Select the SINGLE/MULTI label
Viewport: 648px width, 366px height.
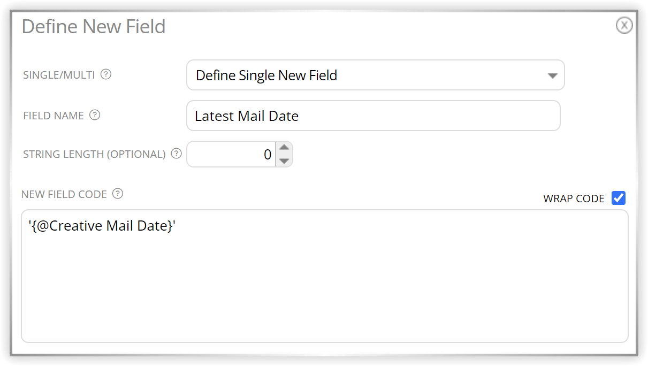pos(59,75)
